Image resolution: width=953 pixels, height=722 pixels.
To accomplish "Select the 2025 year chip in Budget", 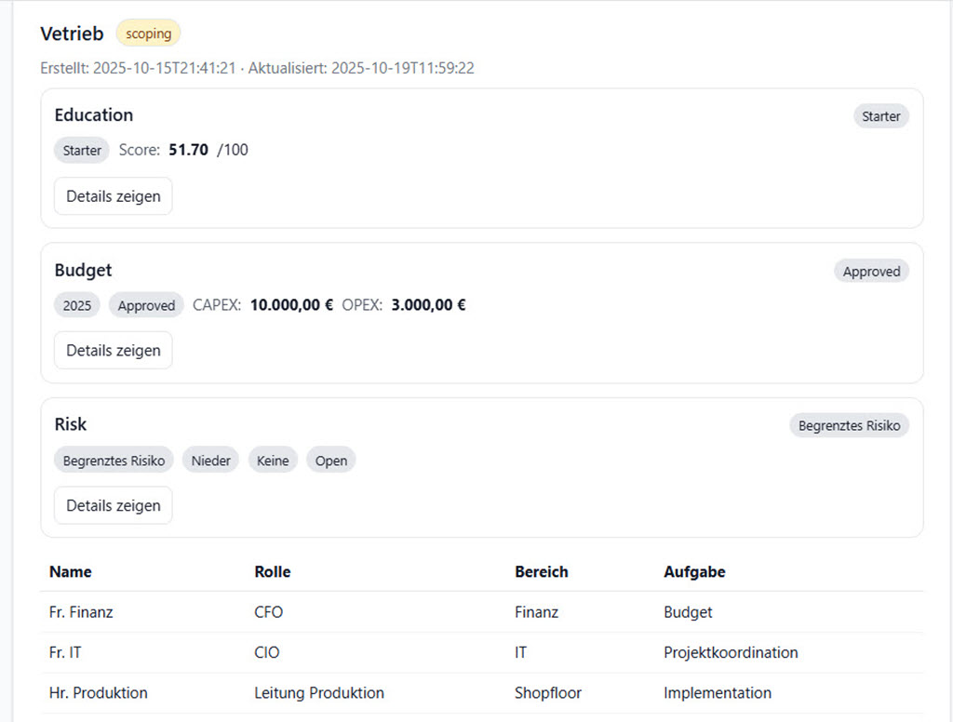I will click(77, 305).
